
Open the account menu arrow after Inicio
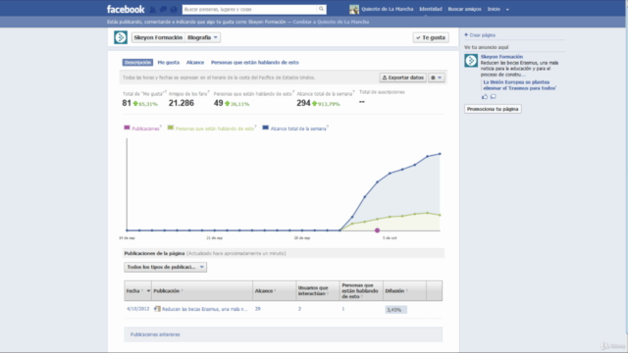click(507, 9)
